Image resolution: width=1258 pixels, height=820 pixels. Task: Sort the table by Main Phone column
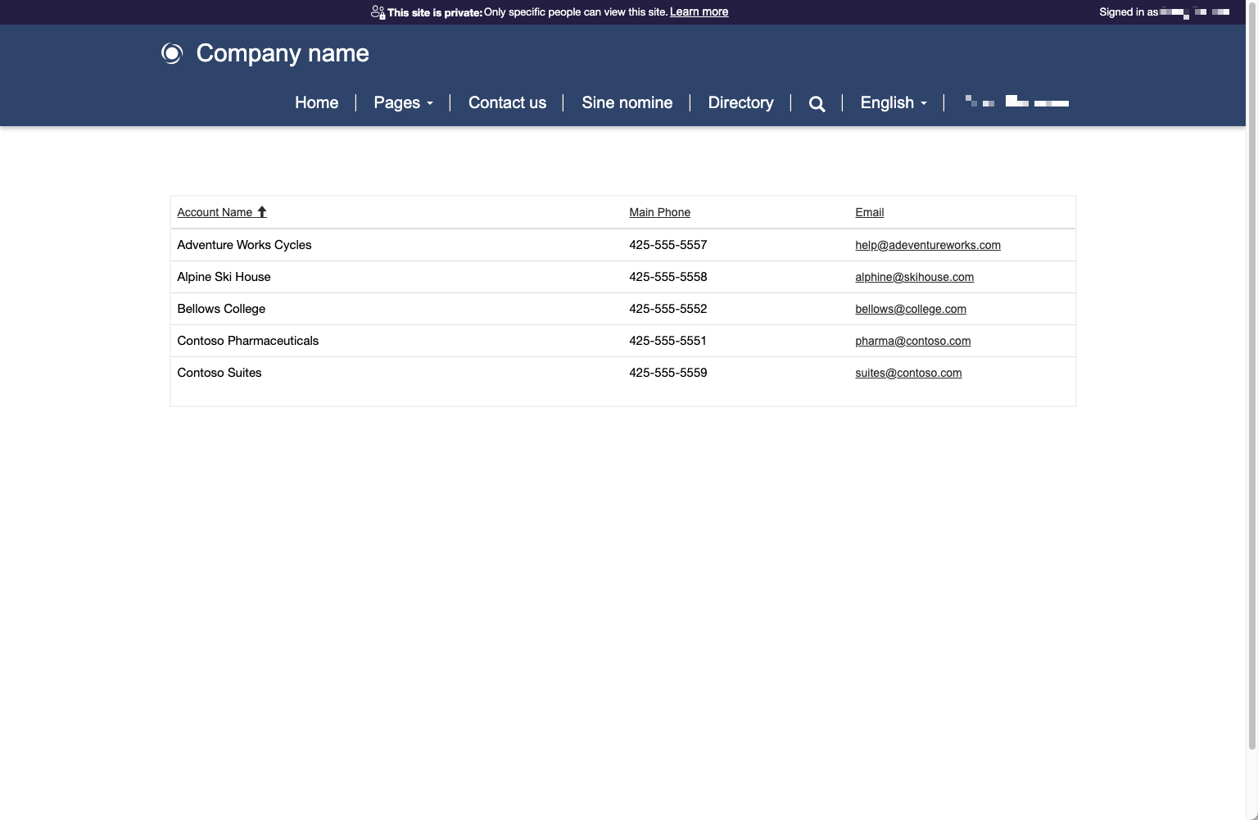(659, 212)
